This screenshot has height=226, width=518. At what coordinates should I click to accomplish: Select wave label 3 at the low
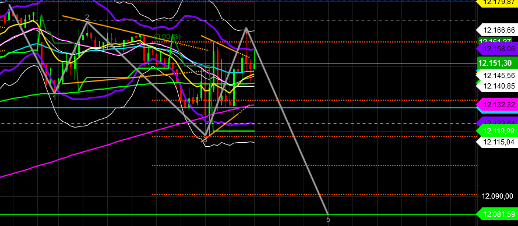[x=205, y=140]
